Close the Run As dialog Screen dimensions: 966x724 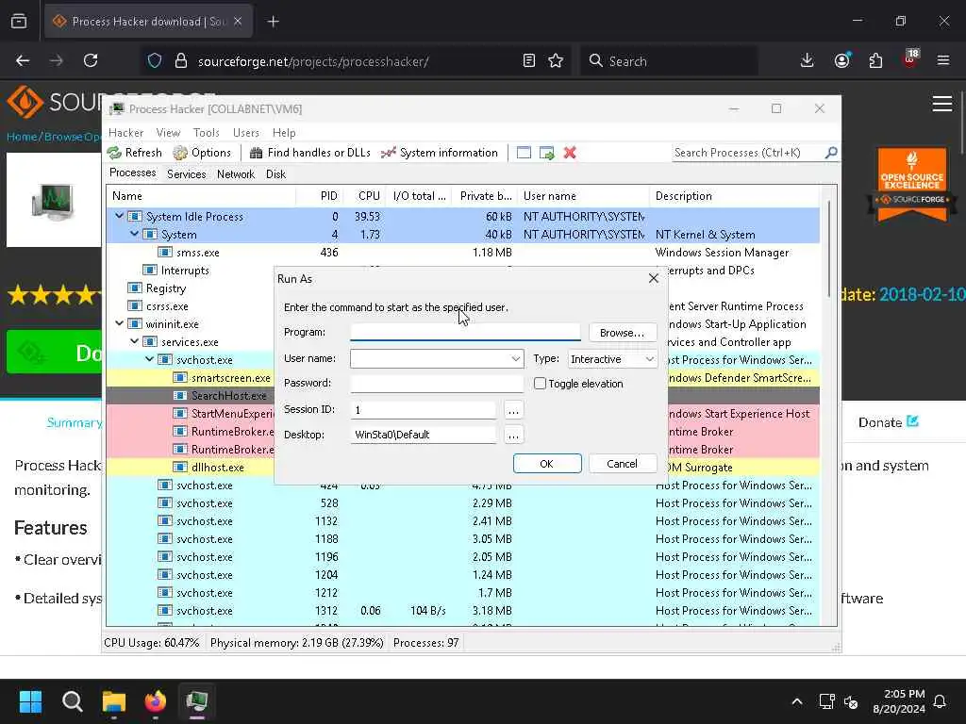[654, 278]
